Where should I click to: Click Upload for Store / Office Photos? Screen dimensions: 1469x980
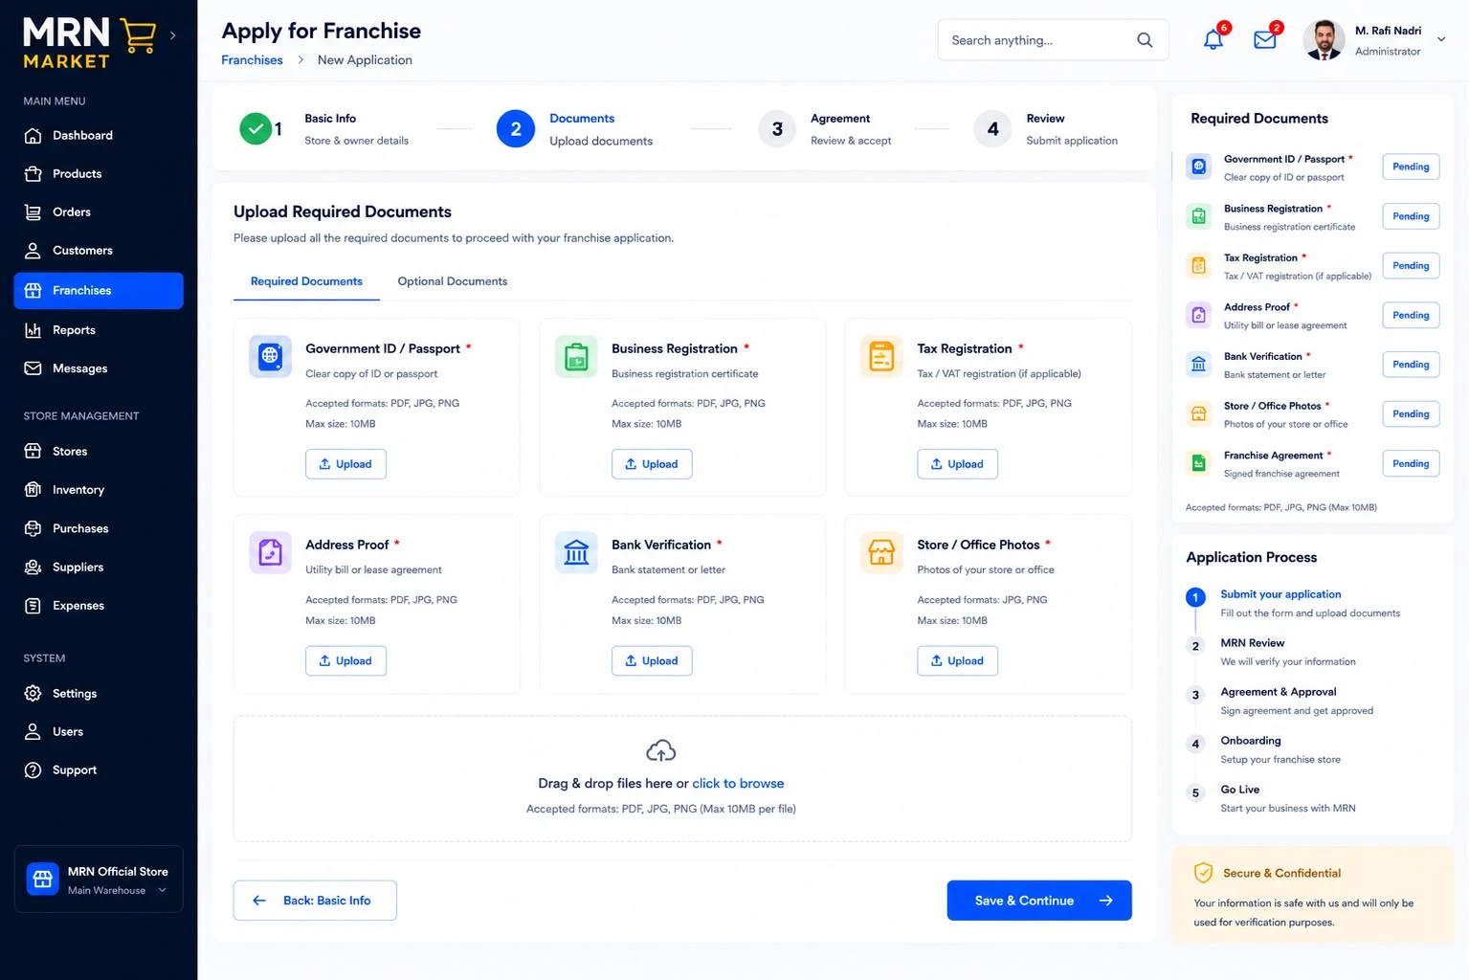[x=957, y=661]
